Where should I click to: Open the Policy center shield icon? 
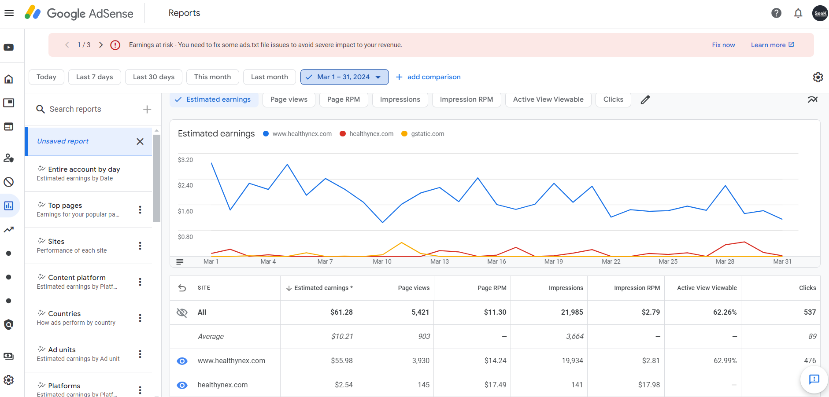pos(9,325)
